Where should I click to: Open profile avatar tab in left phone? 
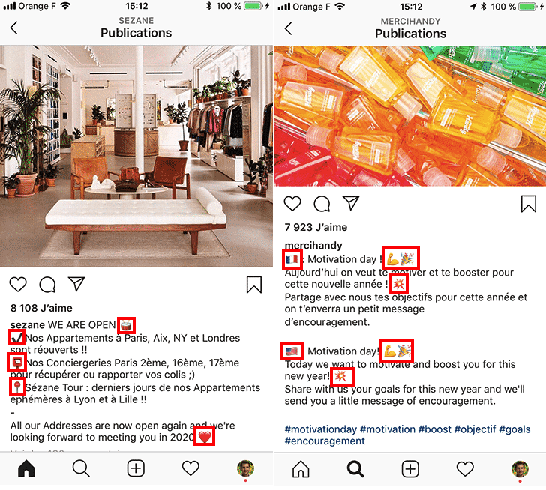point(245,468)
